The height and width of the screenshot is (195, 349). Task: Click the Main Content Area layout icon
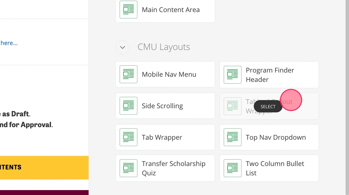pos(128,10)
